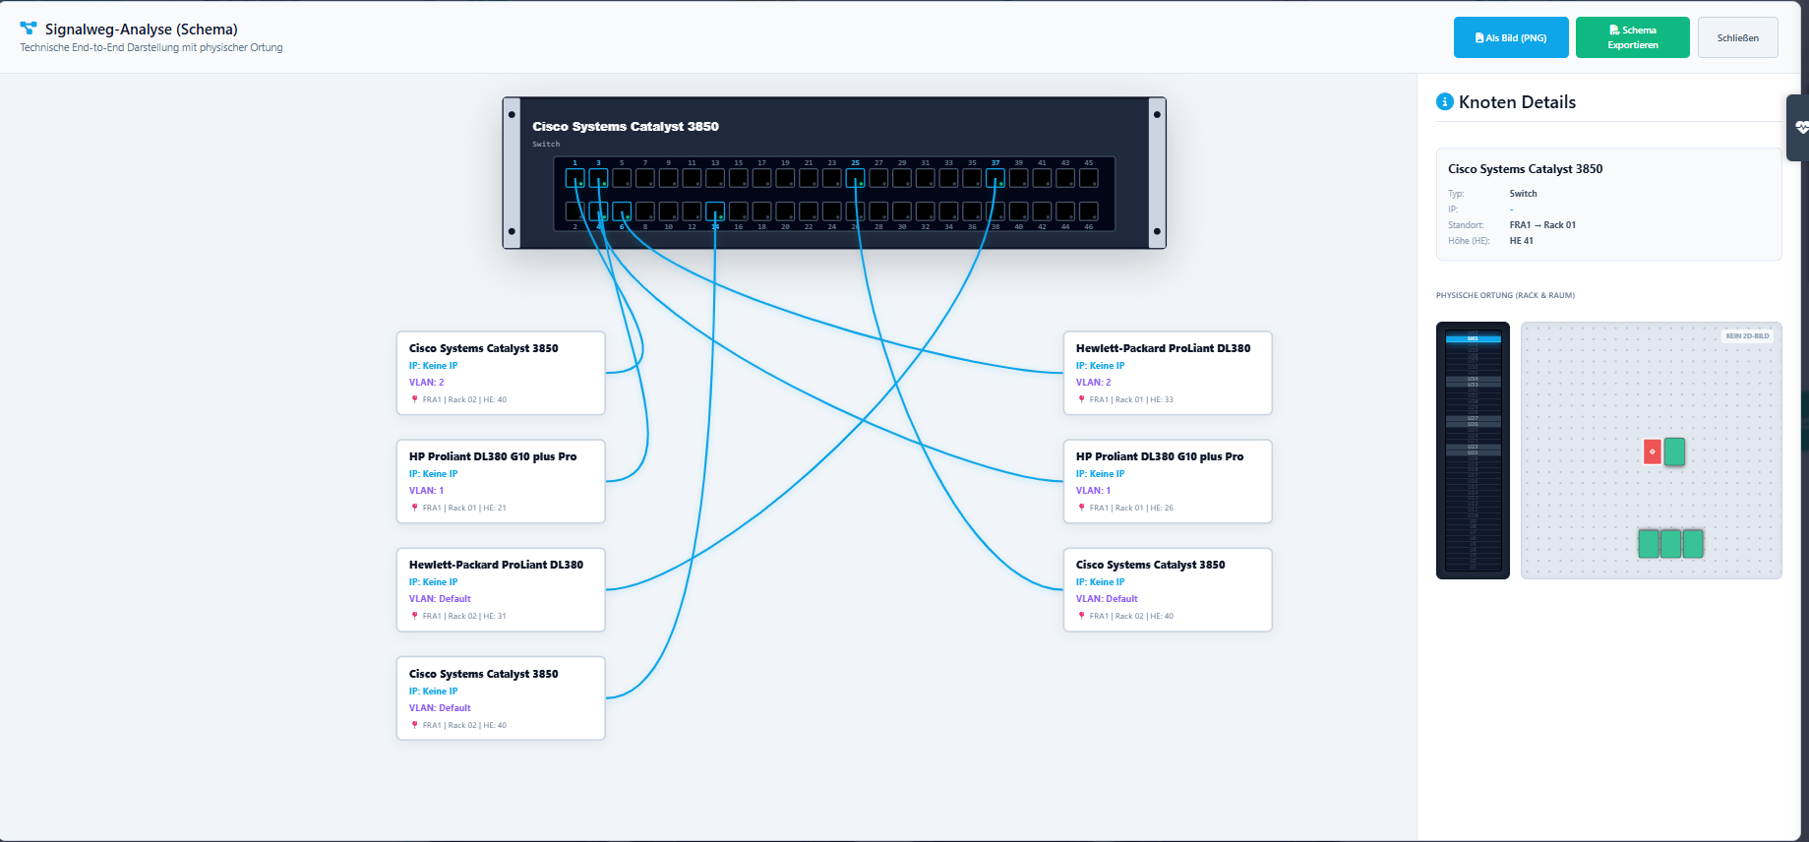The width and height of the screenshot is (1809, 842).
Task: Click location pin next to HE: 33
Action: point(1081,399)
